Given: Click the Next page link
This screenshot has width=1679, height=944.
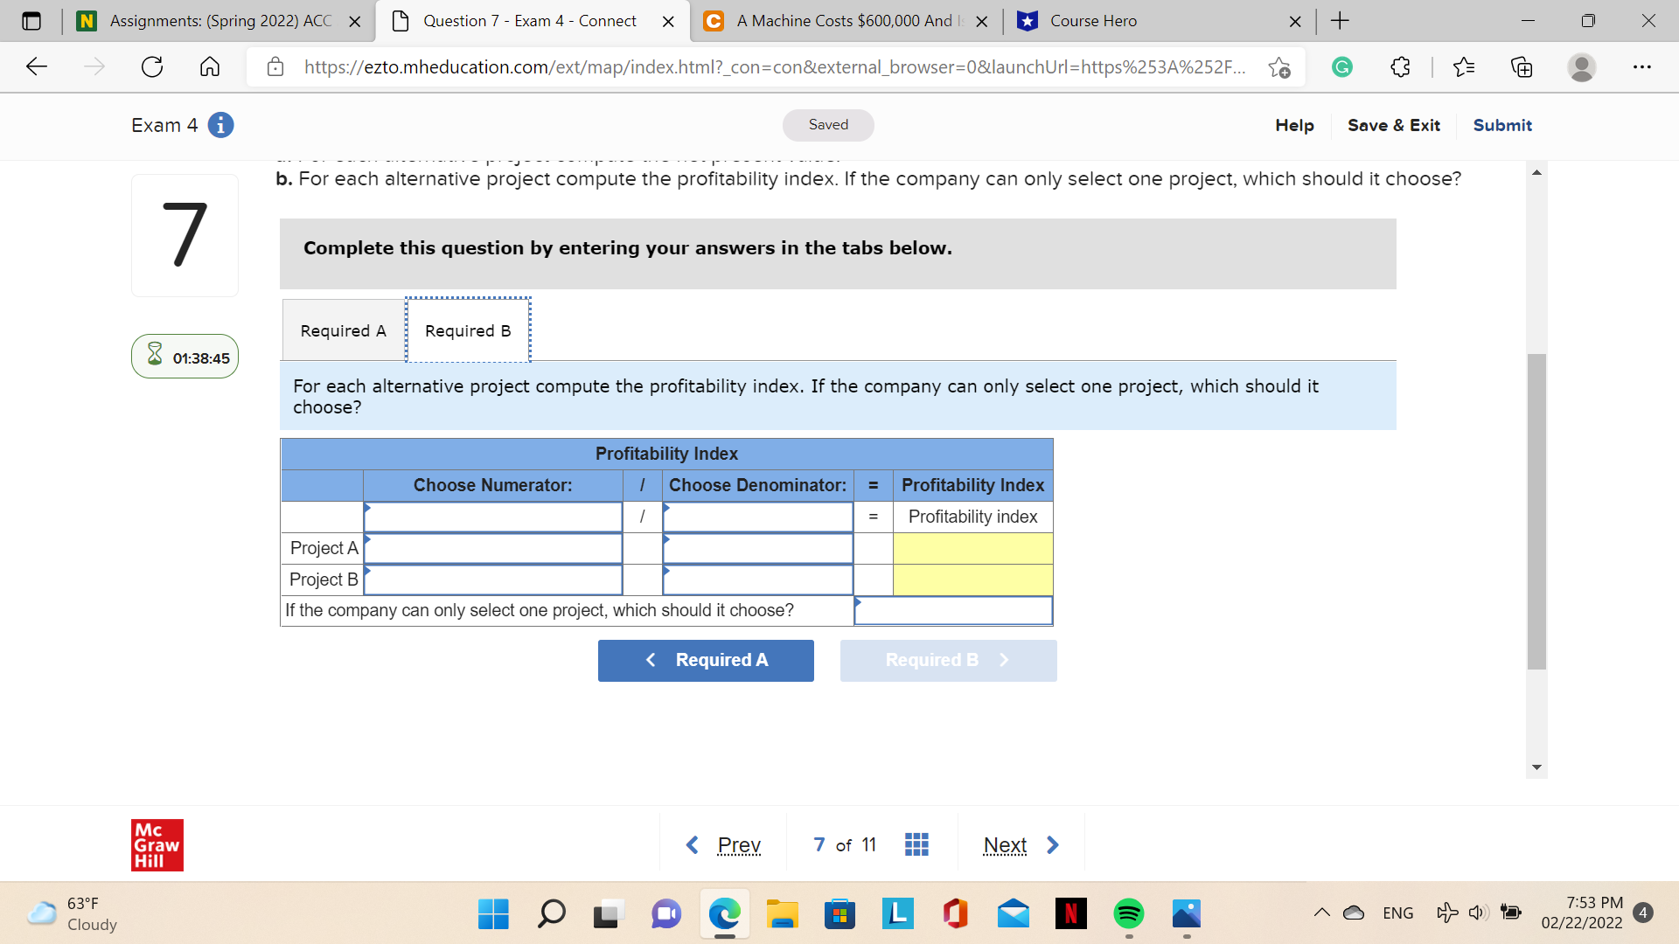Looking at the screenshot, I should point(1006,844).
